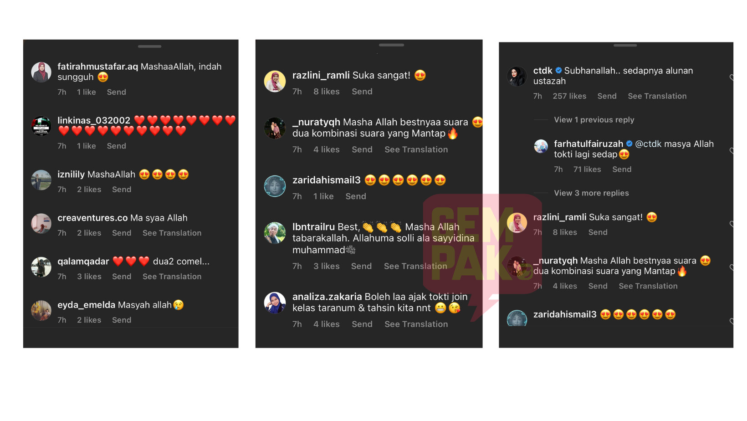
Task: Expand View 1 previous reply
Action: click(594, 120)
